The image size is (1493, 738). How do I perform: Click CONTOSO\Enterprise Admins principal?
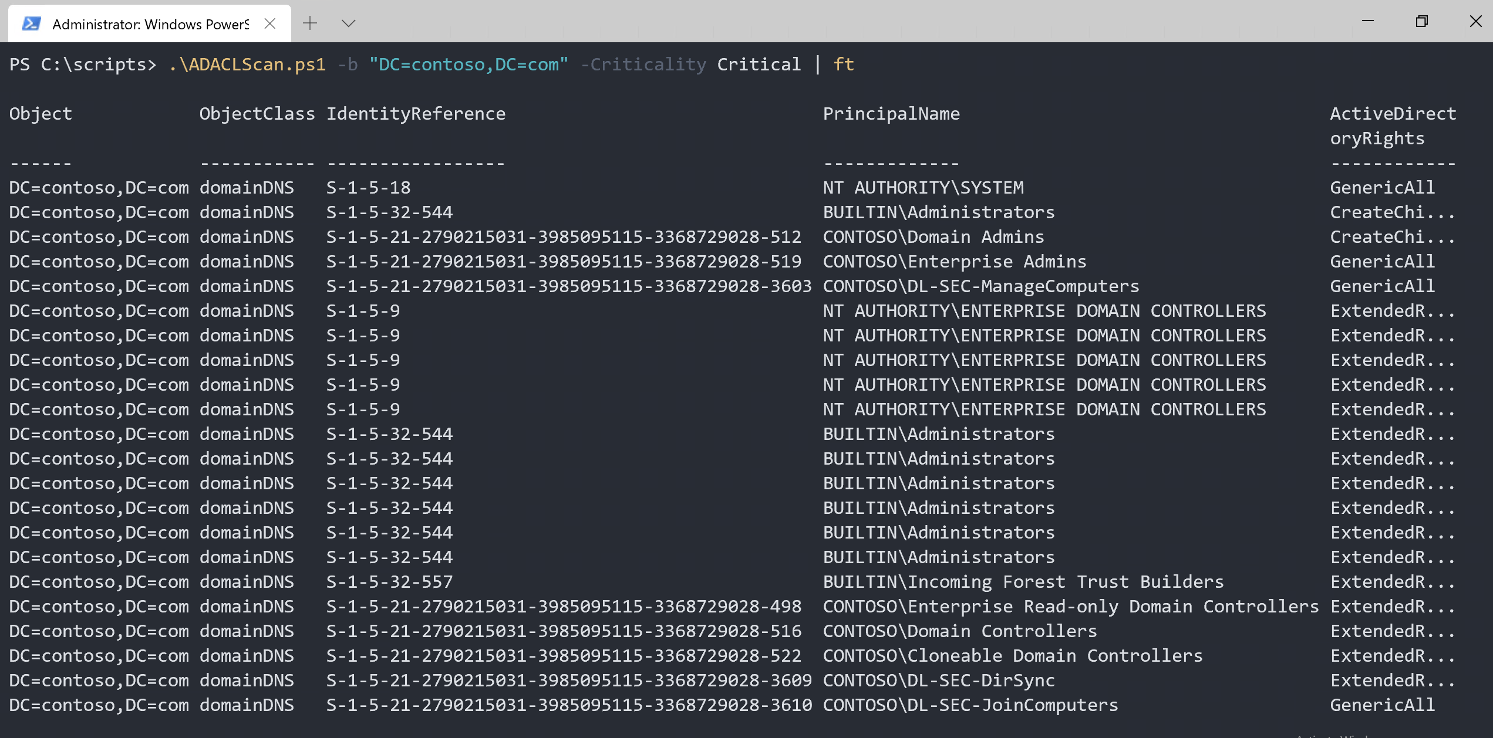pos(955,261)
